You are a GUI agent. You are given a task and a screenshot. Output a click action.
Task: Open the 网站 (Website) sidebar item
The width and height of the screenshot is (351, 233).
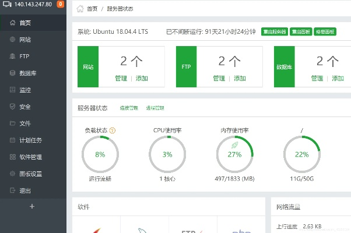[x=24, y=40]
